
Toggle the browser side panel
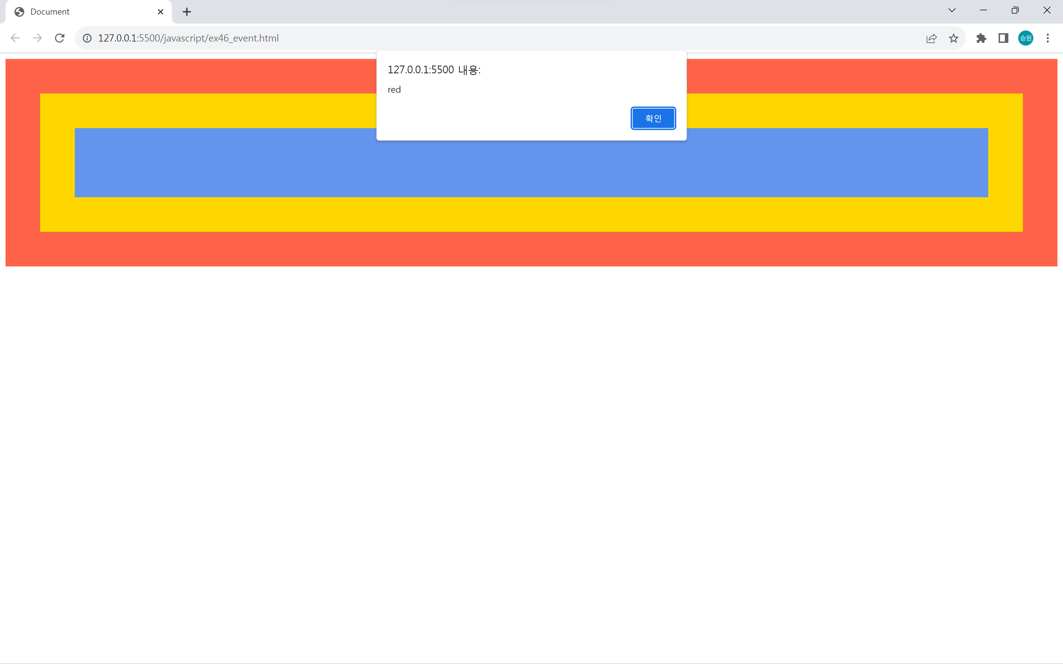[1003, 38]
